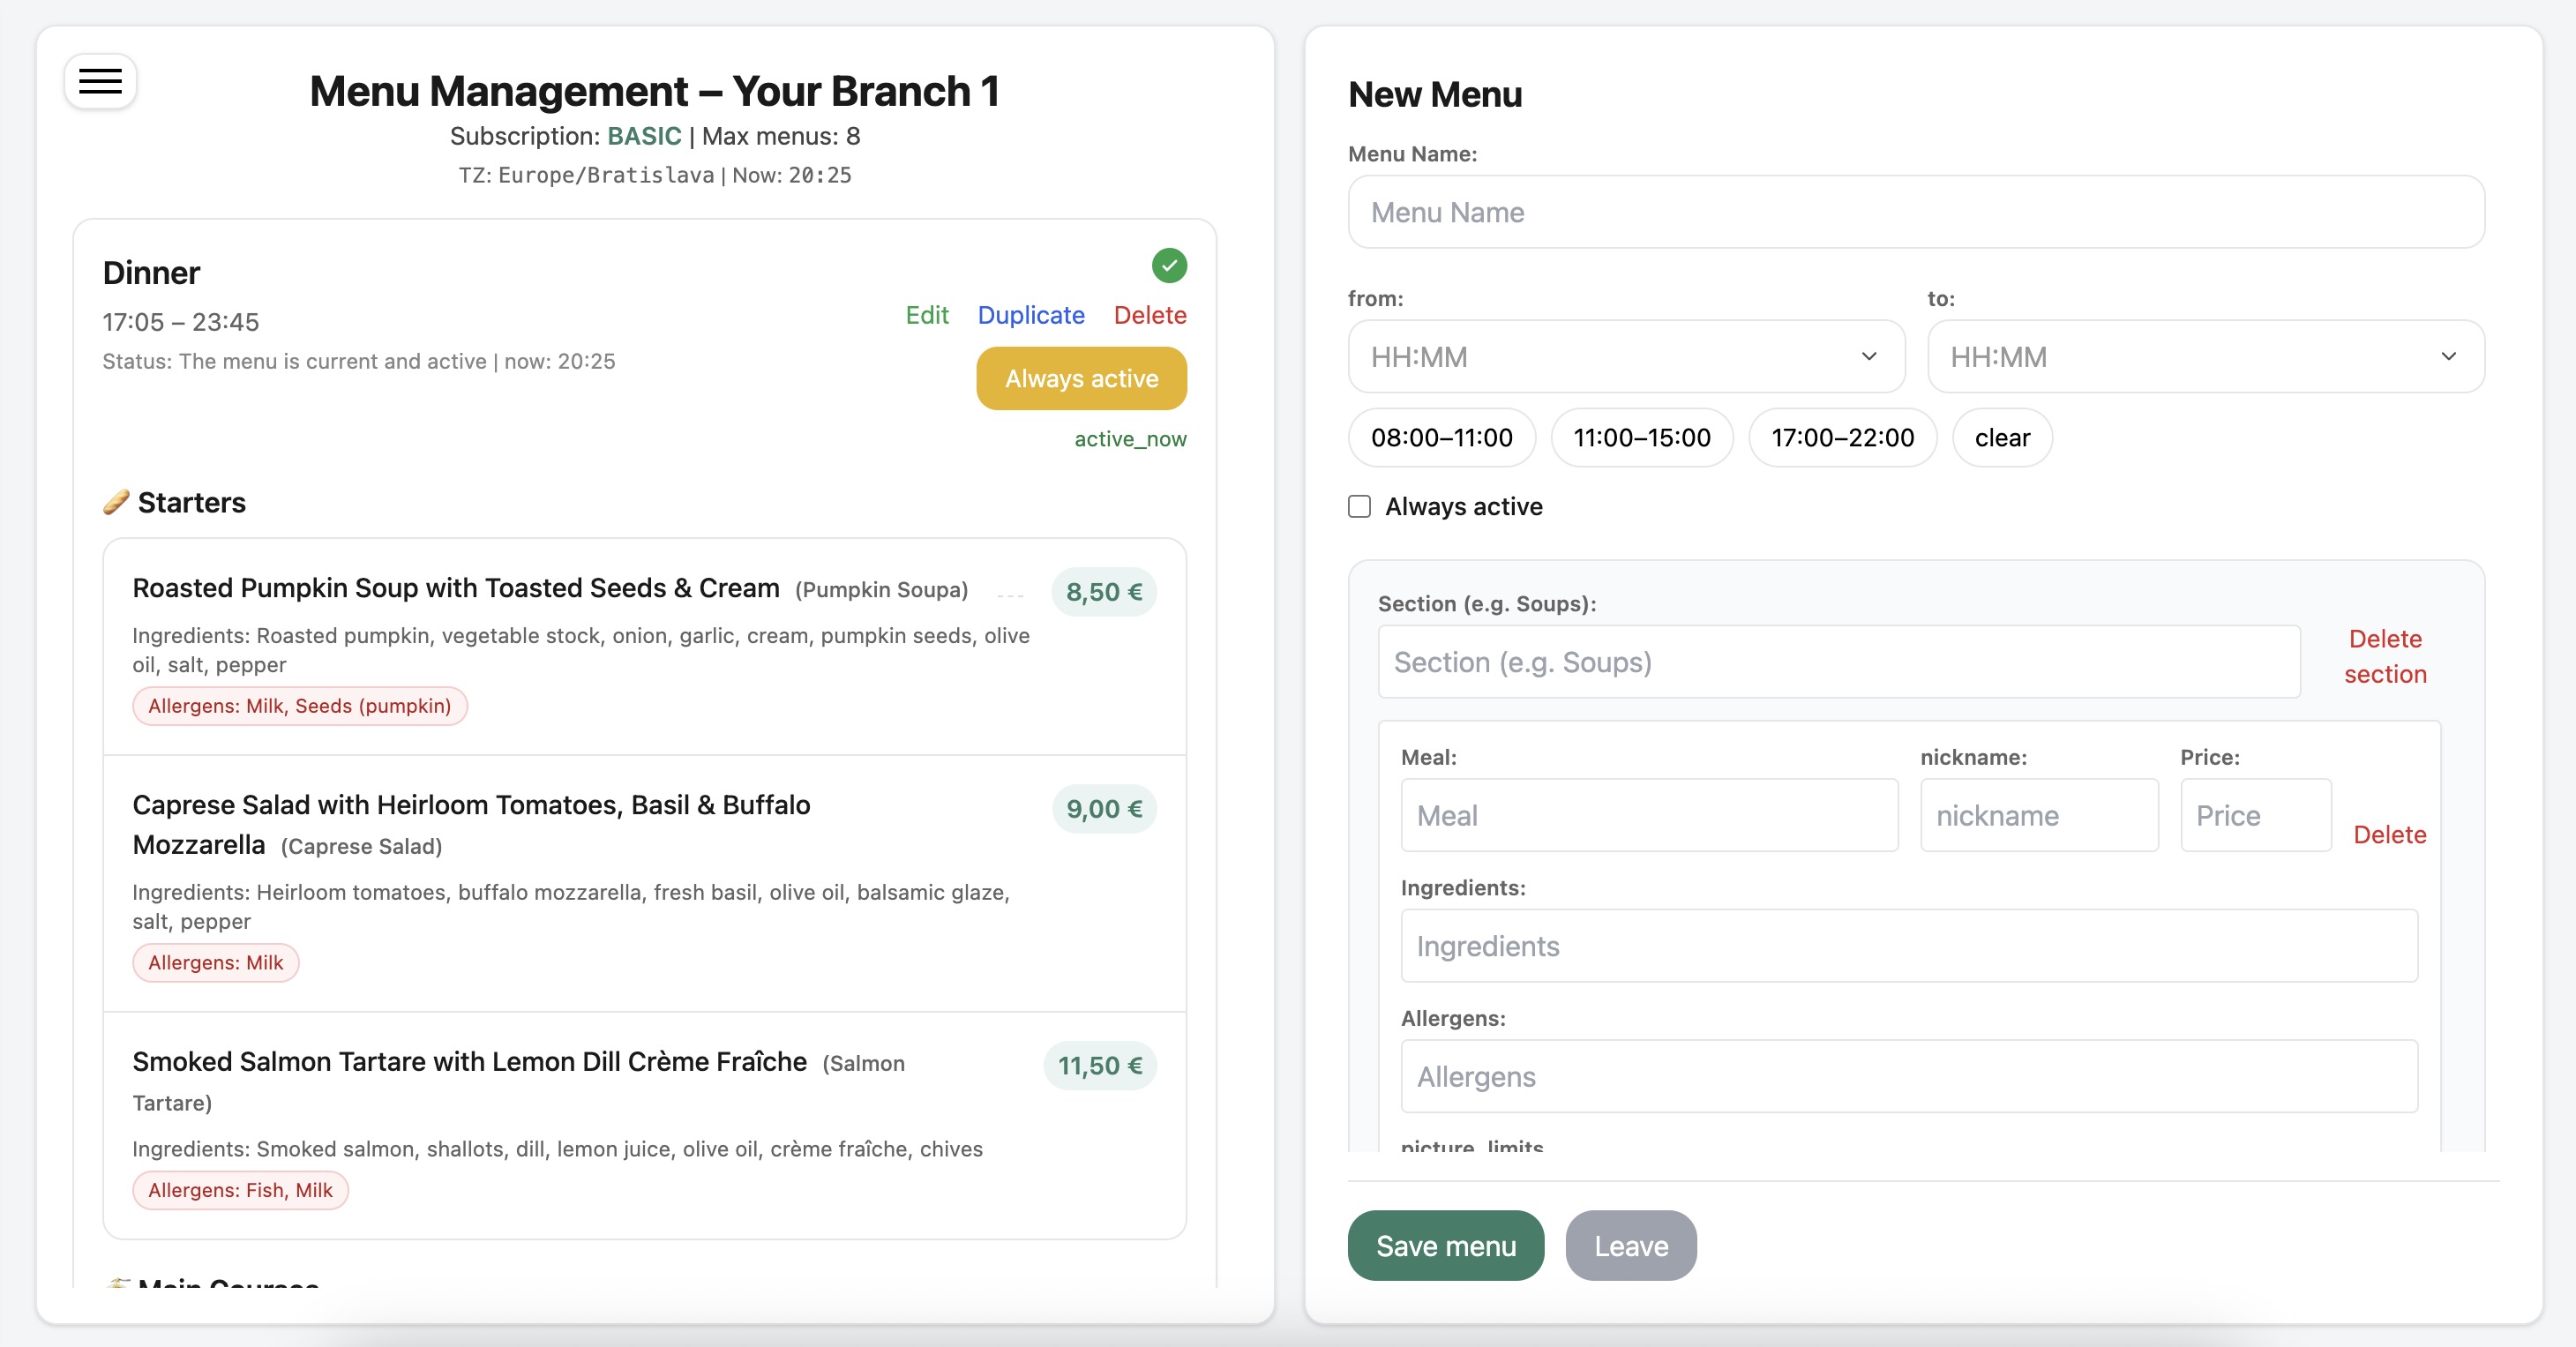Click the Save menu button
2576x1347 pixels.
tap(1445, 1245)
